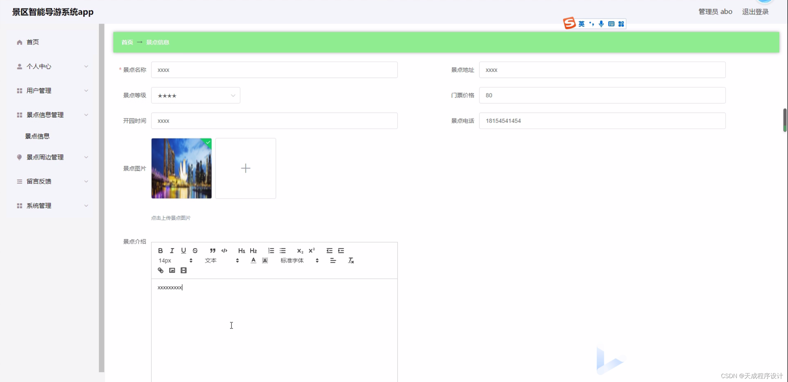Apply bold formatting in the editor
This screenshot has width=788, height=382.
160,250
